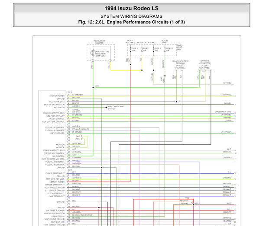Click the 'AIR CONDITIONING SYSTEM' reference text
The height and width of the screenshot is (226, 256).
pos(116,108)
